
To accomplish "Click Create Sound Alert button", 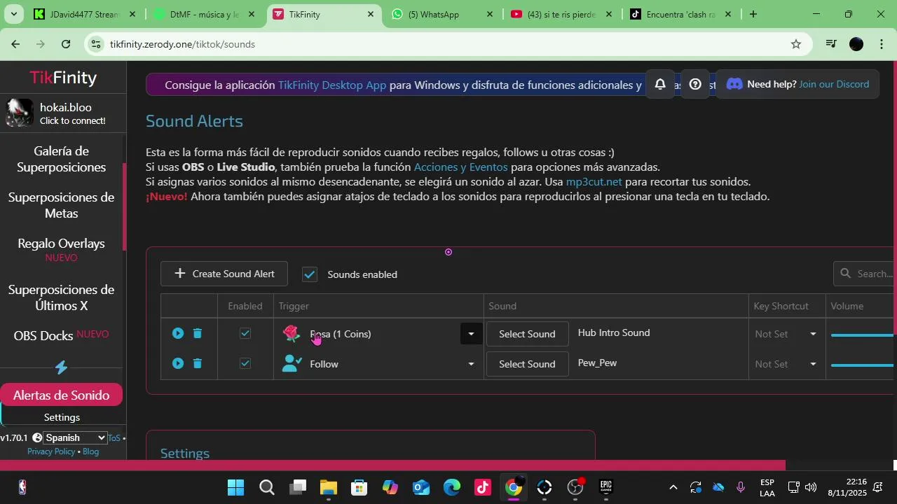I will [x=224, y=274].
